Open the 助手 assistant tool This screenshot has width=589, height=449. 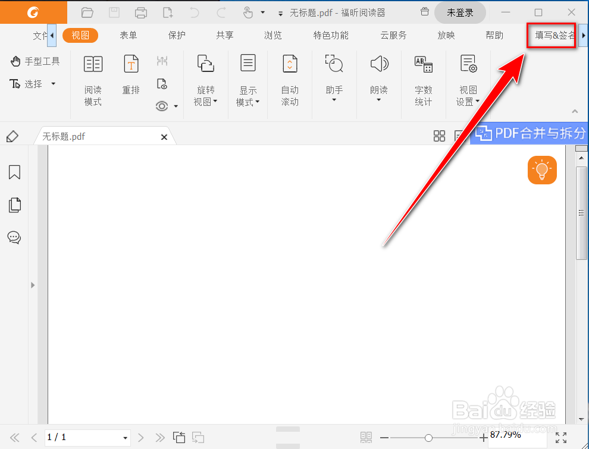[x=334, y=79]
